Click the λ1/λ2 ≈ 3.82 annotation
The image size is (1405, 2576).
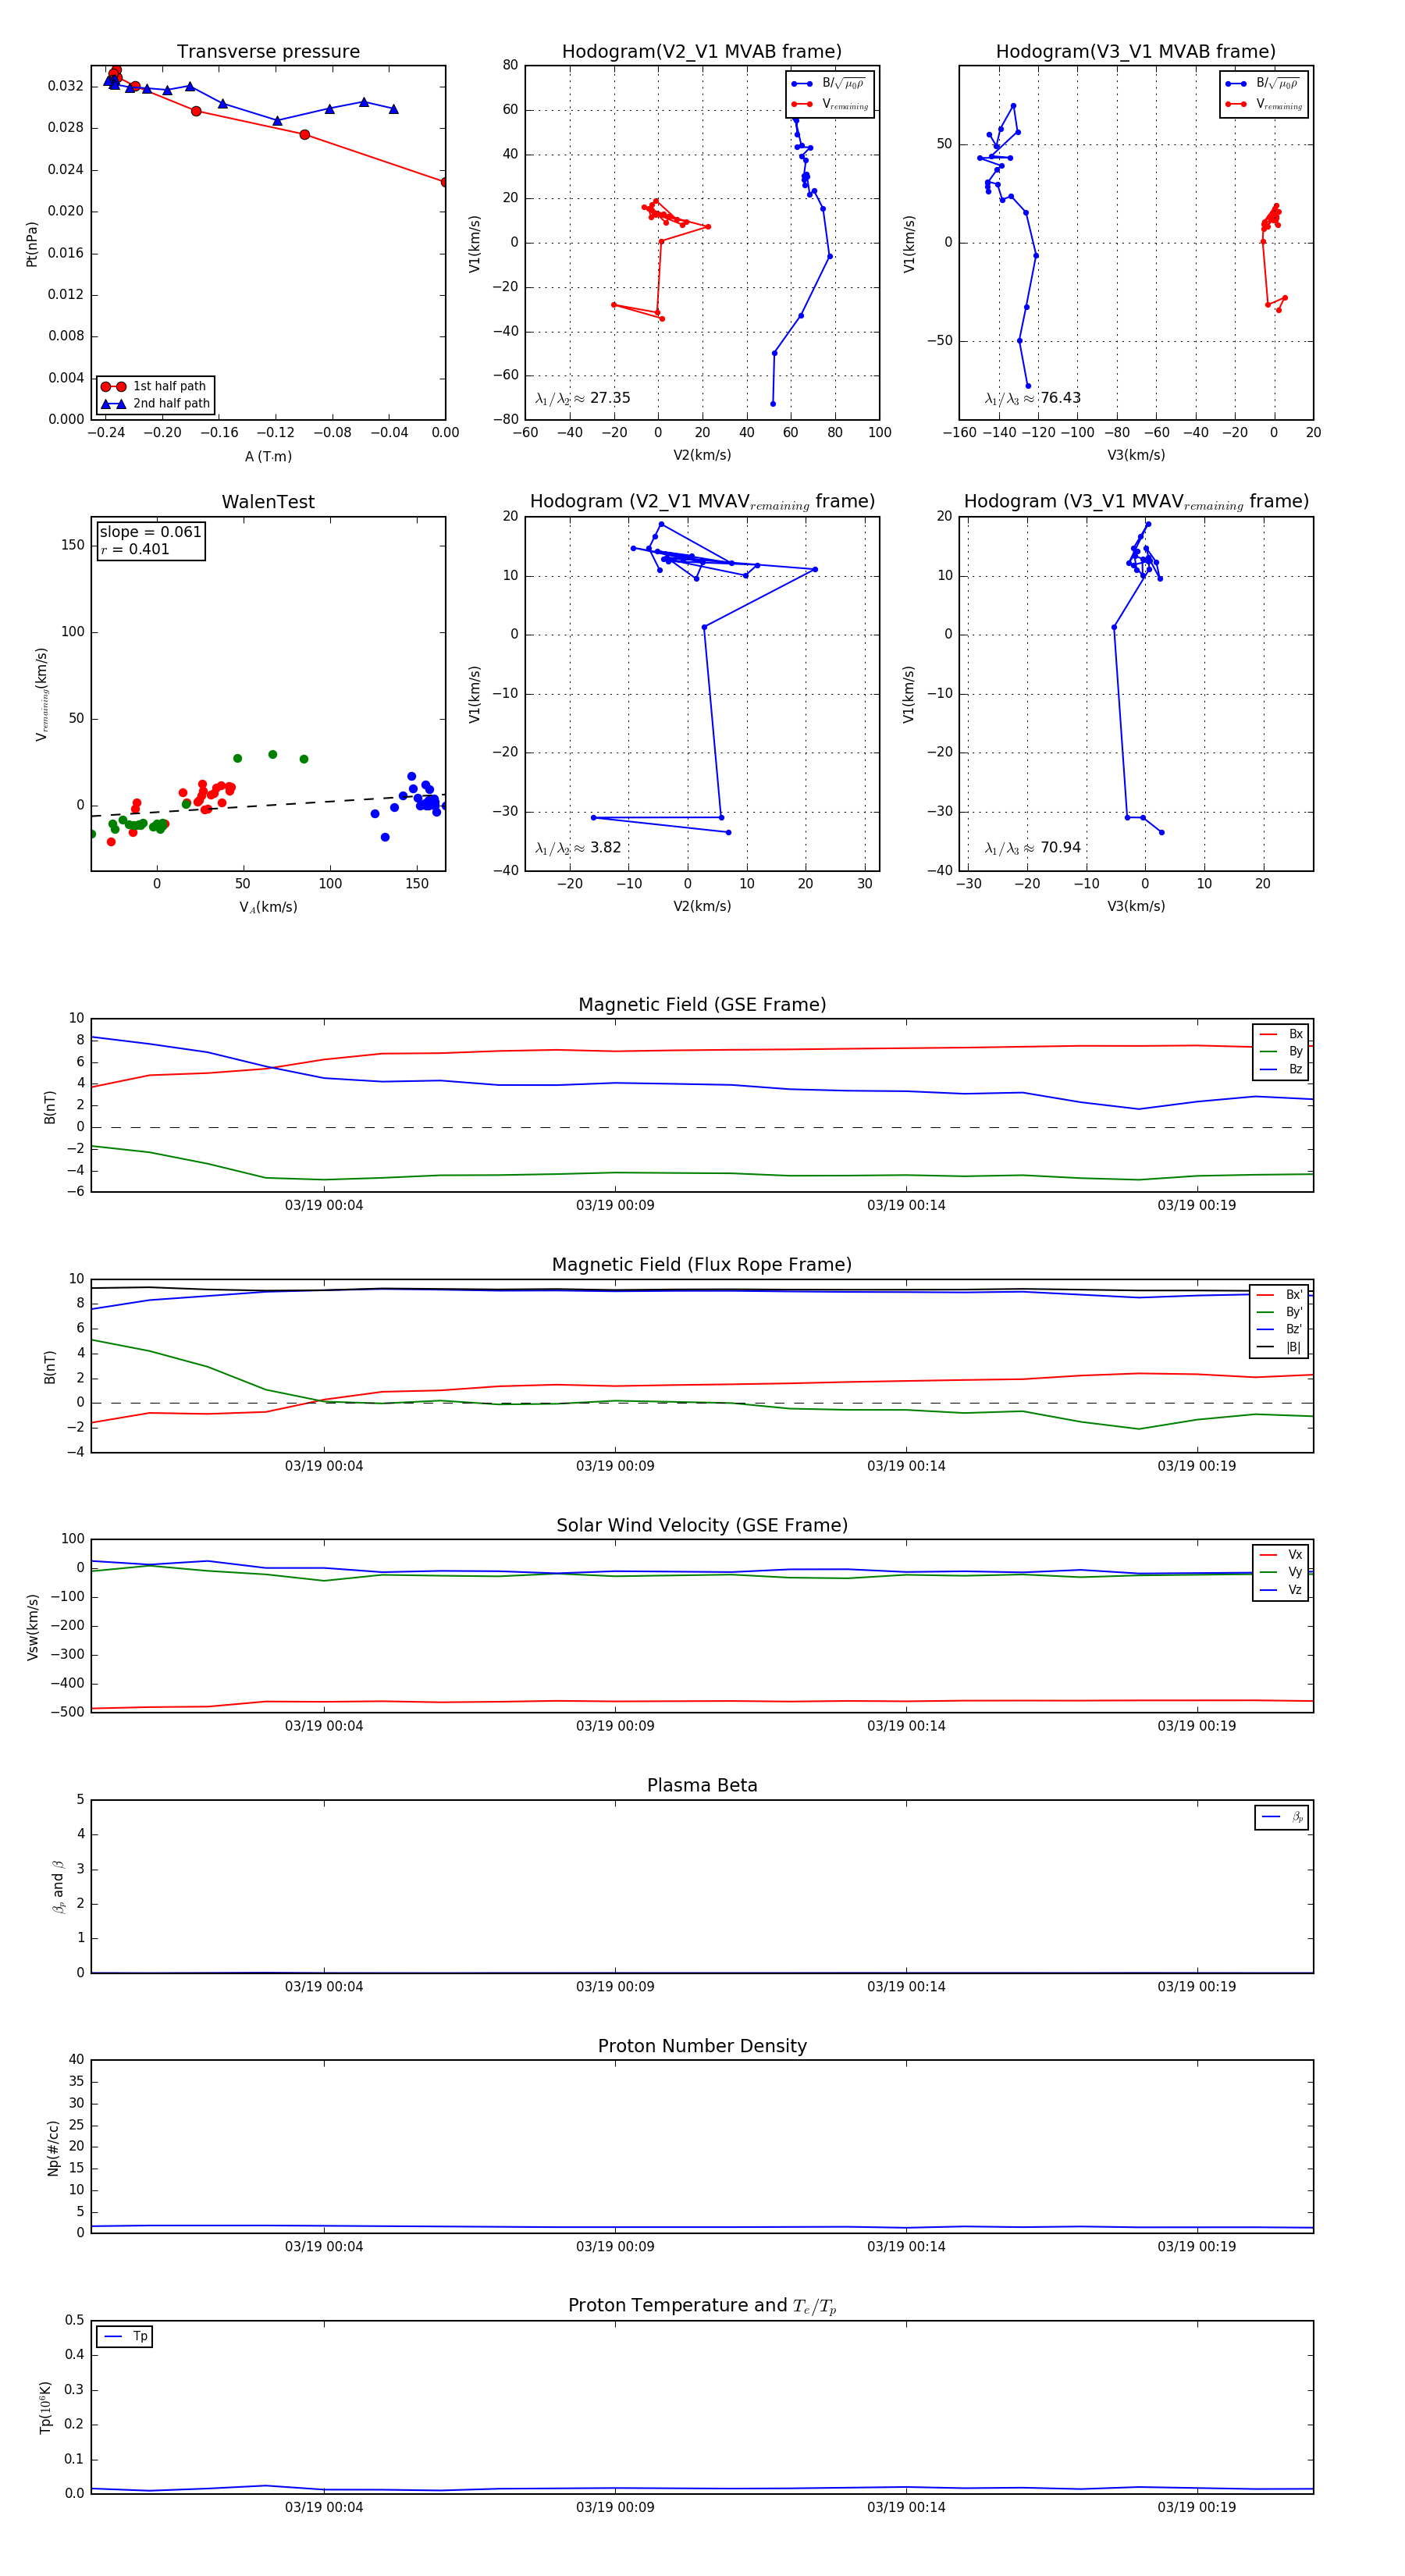(x=578, y=848)
